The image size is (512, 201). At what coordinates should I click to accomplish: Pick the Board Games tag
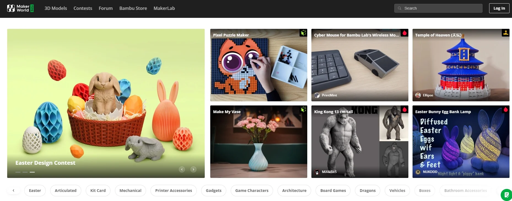(333, 191)
